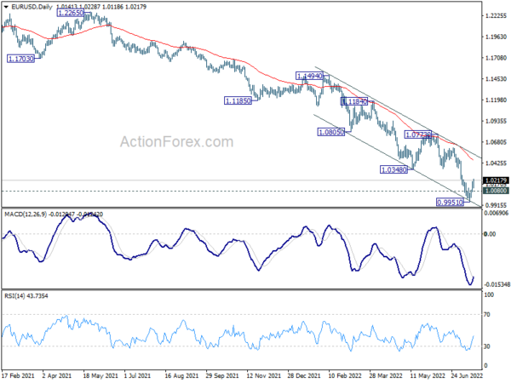Select the 1.11840 price label
The image size is (511, 383).
[354, 101]
